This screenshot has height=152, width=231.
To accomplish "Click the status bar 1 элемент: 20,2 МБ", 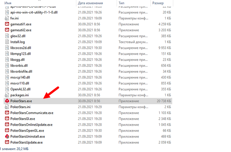I will [14, 149].
